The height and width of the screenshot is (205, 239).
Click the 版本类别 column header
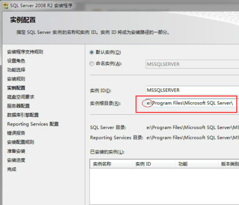point(229,164)
